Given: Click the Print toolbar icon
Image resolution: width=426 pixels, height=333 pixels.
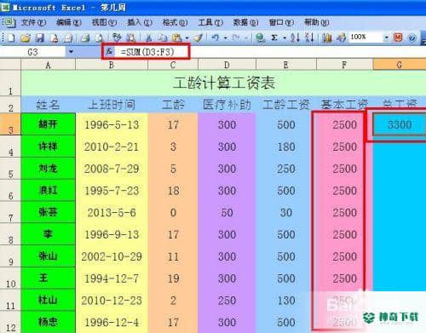Looking at the screenshot, I should tap(84, 37).
